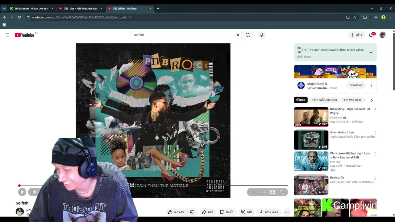
Task: Submit search with magnifier button
Action: [248, 35]
